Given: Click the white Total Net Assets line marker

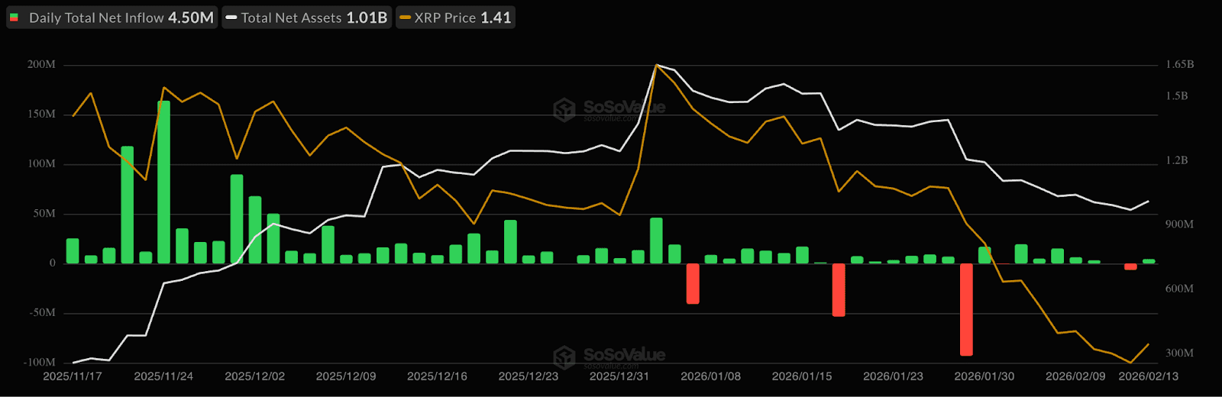Looking at the screenshot, I should click(x=231, y=18).
